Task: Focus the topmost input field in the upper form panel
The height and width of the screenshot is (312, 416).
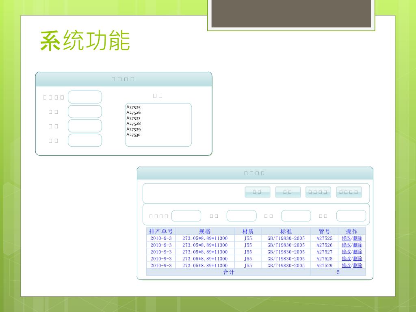Action: (x=85, y=97)
